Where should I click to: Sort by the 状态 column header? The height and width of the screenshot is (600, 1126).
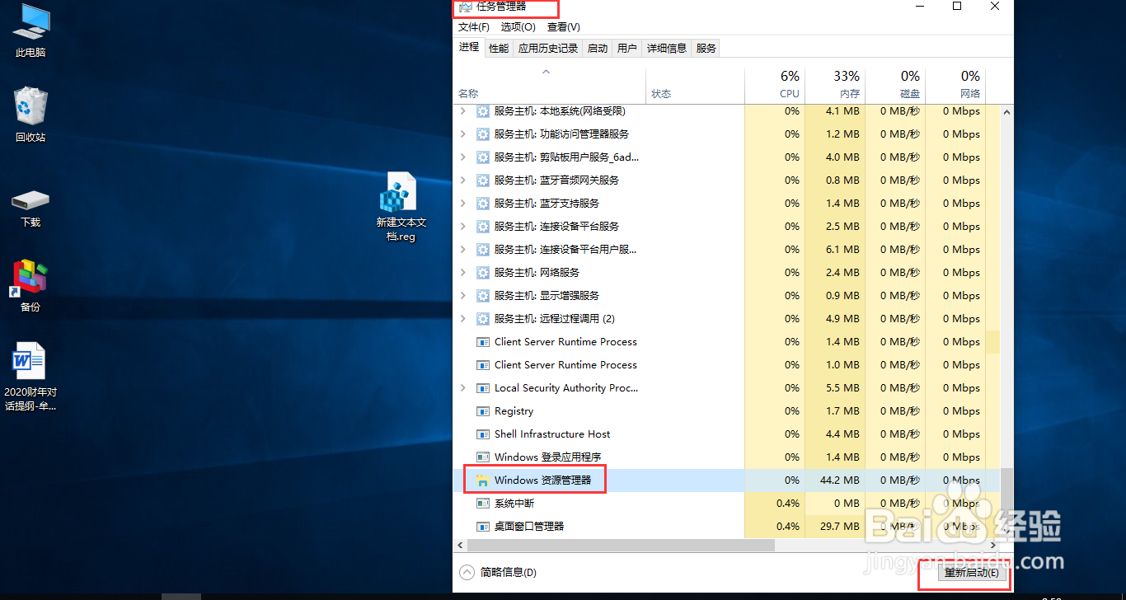pos(695,86)
